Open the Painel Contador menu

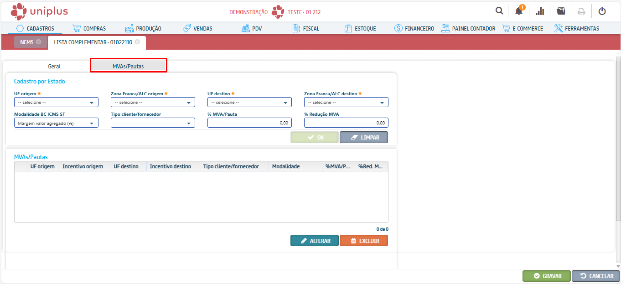click(x=468, y=28)
